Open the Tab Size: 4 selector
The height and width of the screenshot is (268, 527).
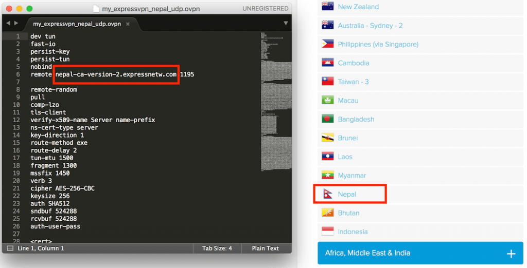[217, 248]
